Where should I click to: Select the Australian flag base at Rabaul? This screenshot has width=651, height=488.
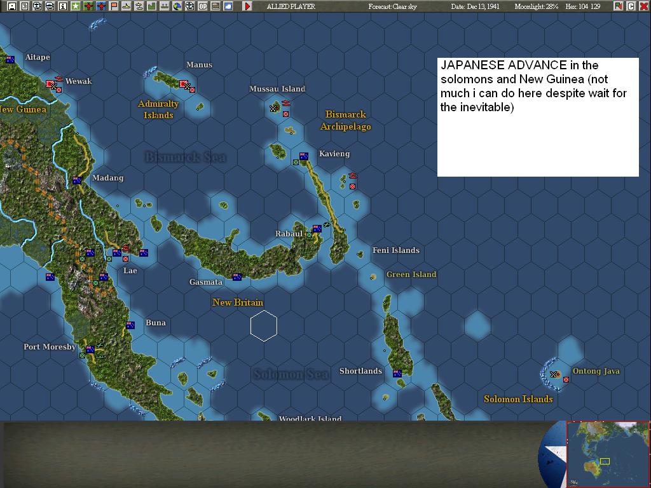pyautogui.click(x=317, y=229)
